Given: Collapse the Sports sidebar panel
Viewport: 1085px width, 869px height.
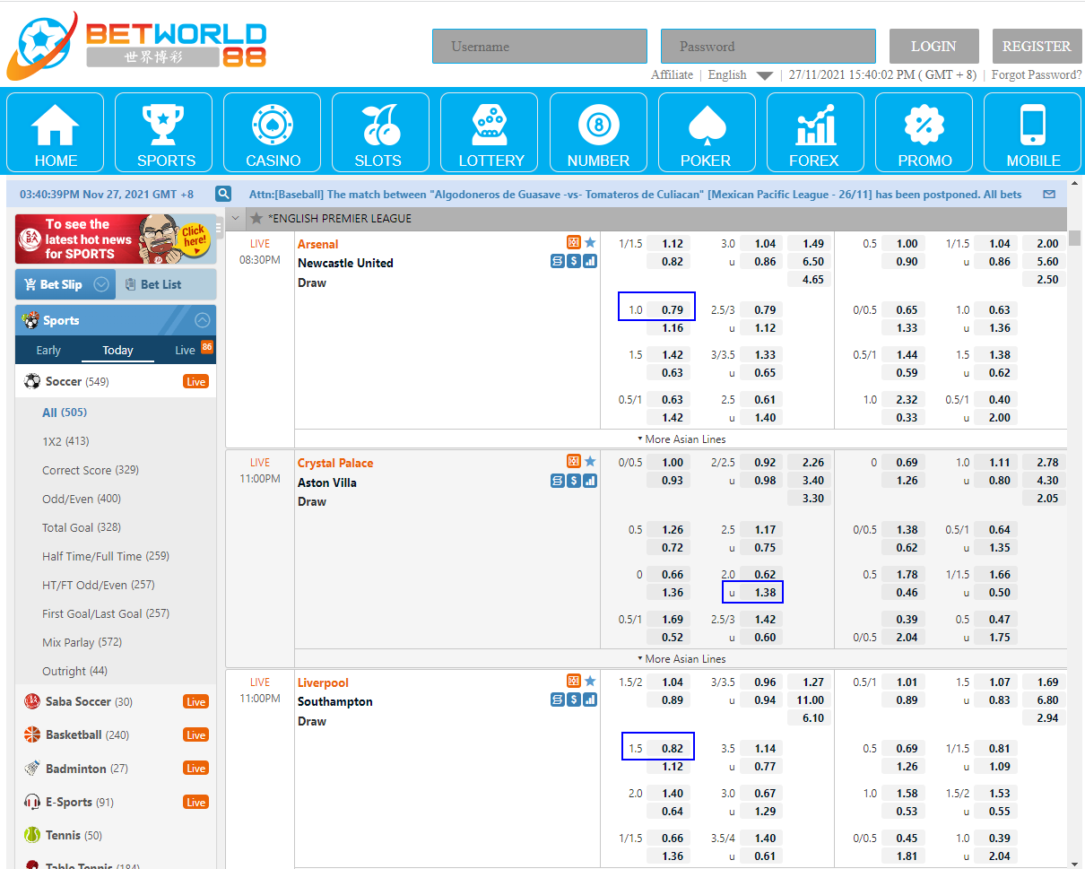Looking at the screenshot, I should point(203,320).
